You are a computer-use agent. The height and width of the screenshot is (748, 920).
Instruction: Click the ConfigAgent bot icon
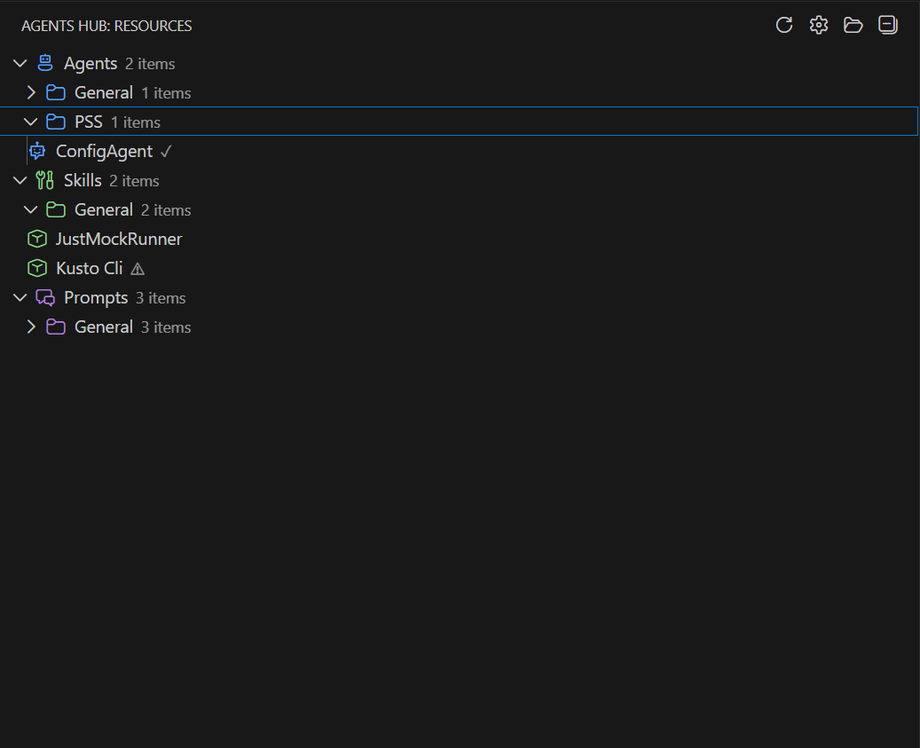37,151
